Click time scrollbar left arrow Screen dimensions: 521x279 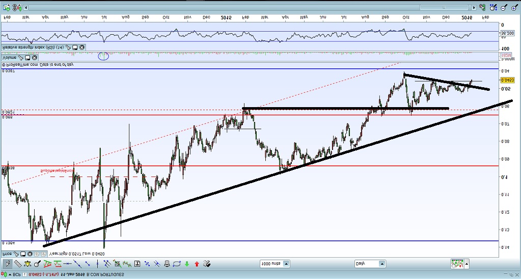pyautogui.click(x=26, y=7)
